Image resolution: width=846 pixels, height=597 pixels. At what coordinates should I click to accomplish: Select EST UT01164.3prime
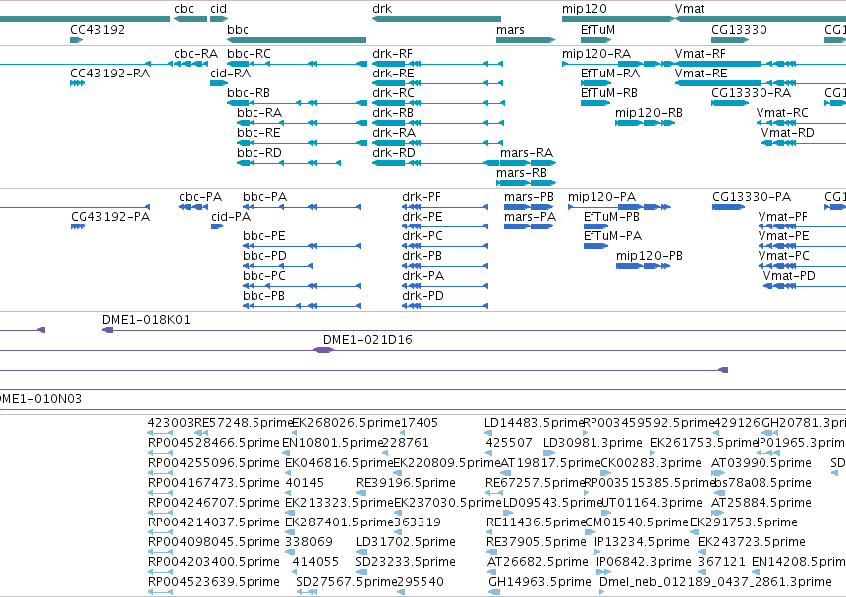tap(604, 513)
